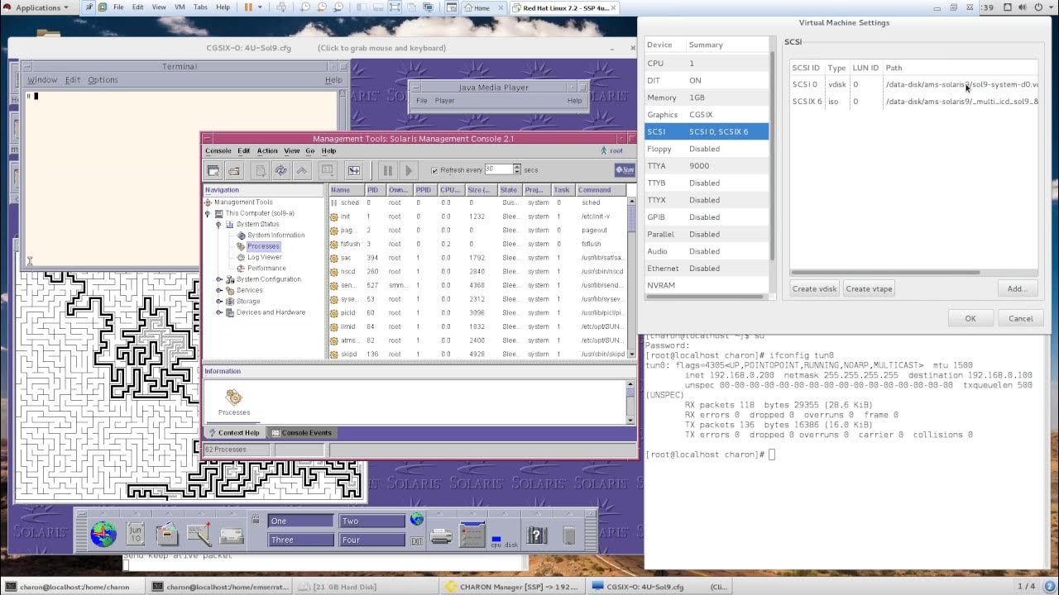Select the Performance tree item
This screenshot has height=595, width=1059.
(x=266, y=268)
